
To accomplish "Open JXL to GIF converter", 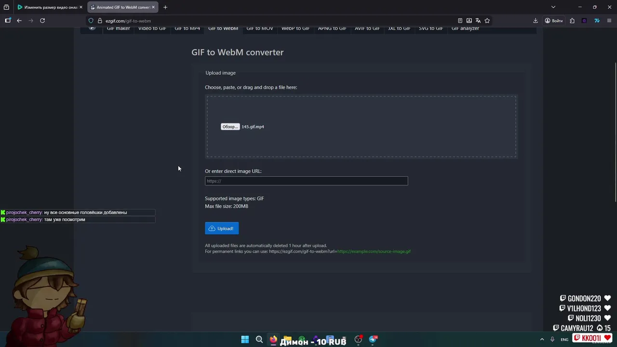I will click(x=399, y=29).
